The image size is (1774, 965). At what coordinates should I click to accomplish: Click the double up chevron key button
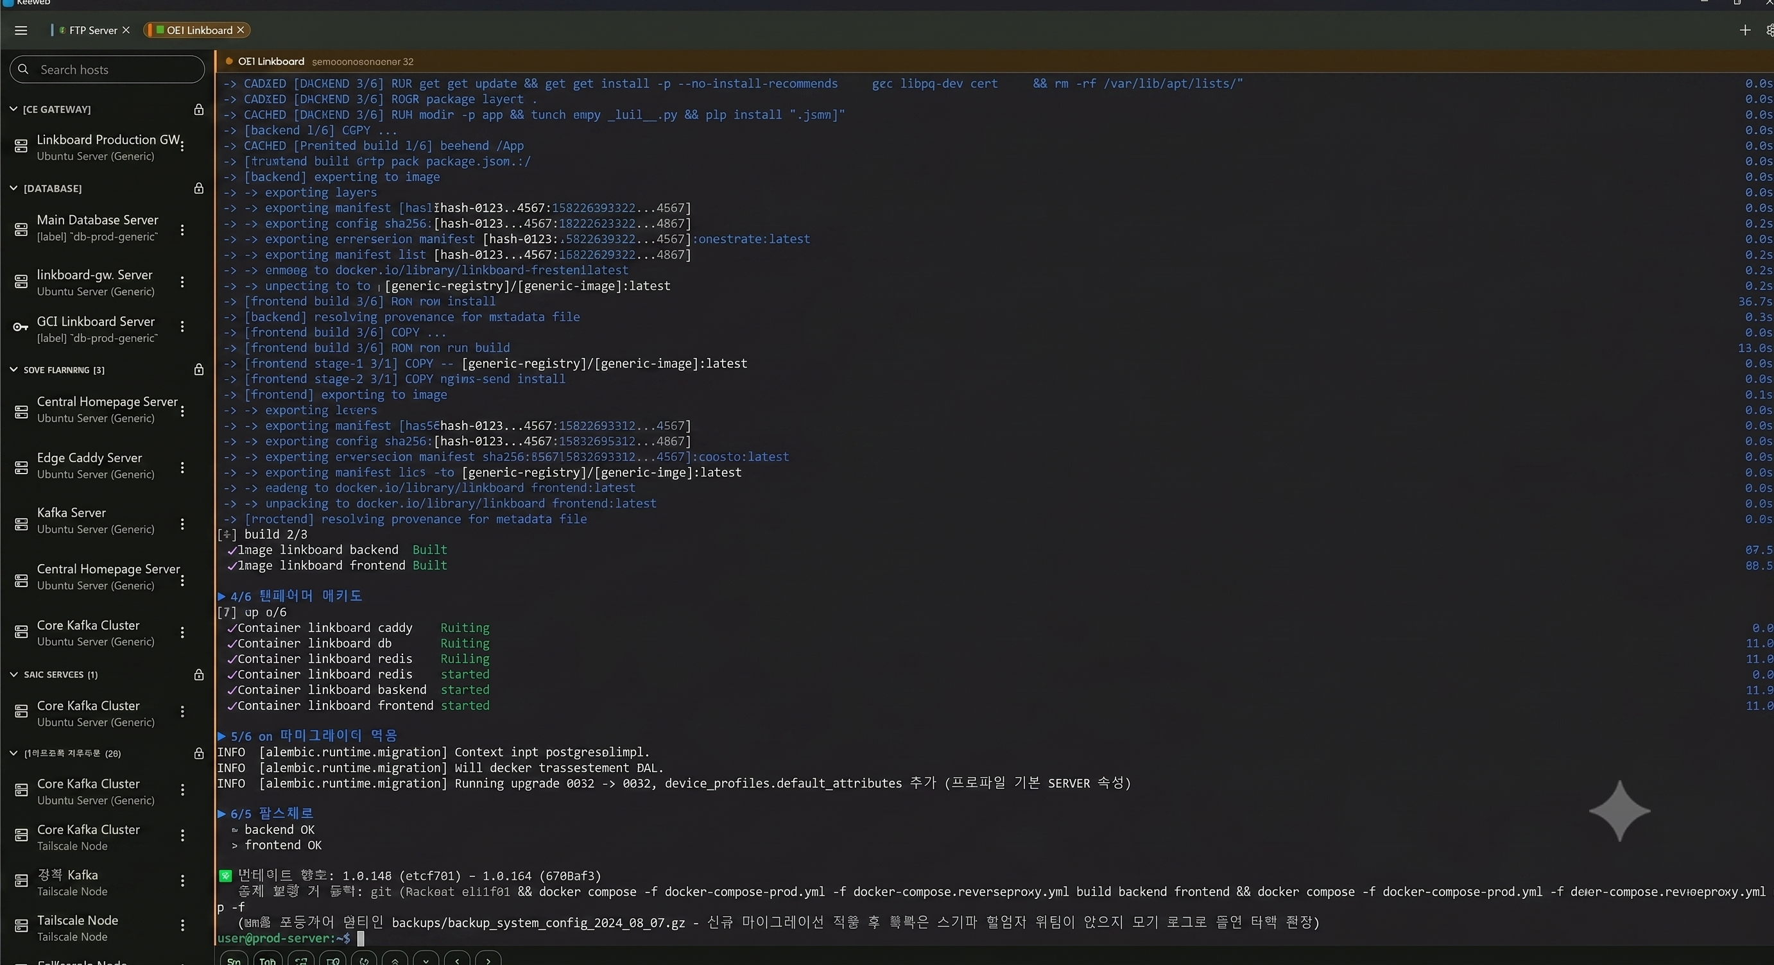[x=395, y=959]
